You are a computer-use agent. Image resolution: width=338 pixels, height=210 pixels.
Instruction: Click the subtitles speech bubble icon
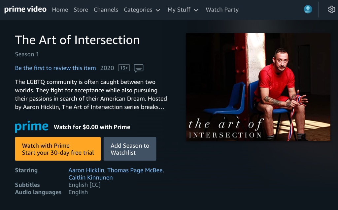(x=139, y=68)
